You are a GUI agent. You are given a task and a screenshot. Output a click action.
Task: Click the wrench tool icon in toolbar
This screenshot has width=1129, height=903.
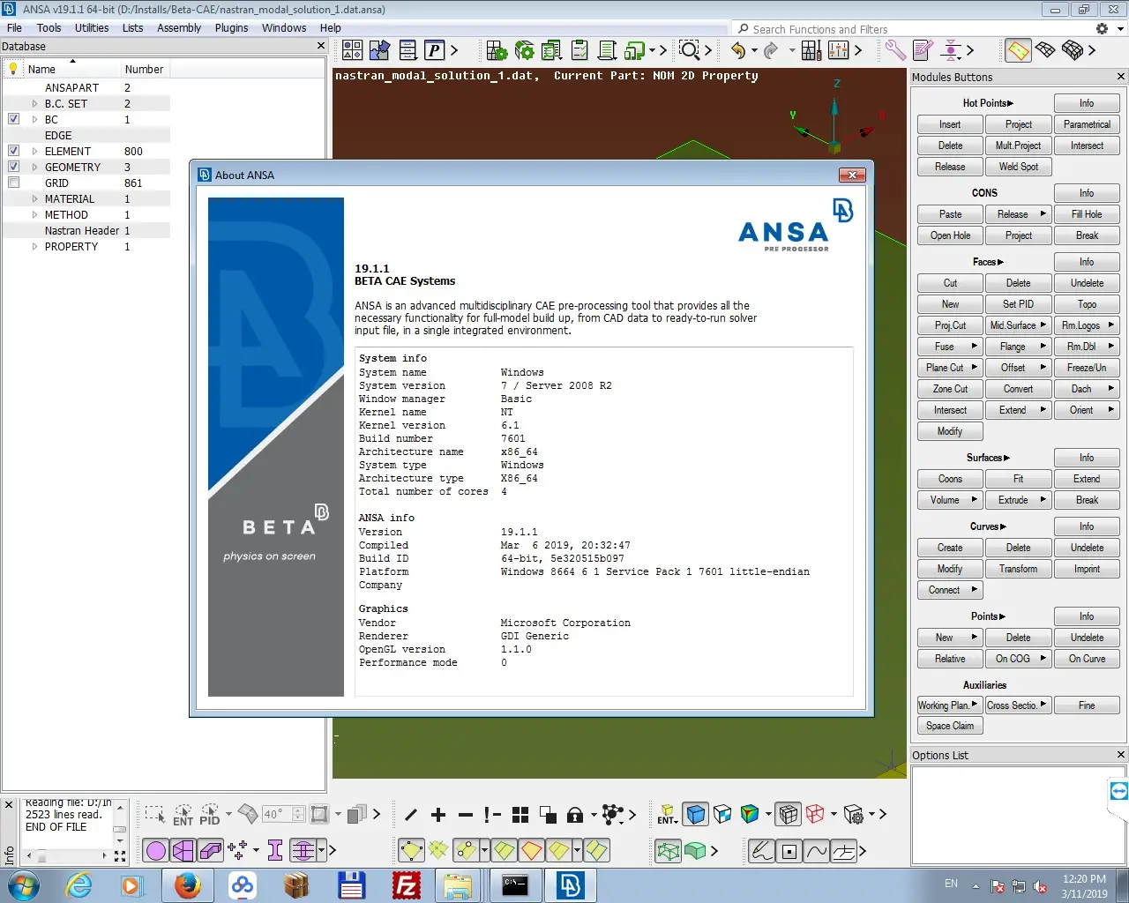click(895, 50)
